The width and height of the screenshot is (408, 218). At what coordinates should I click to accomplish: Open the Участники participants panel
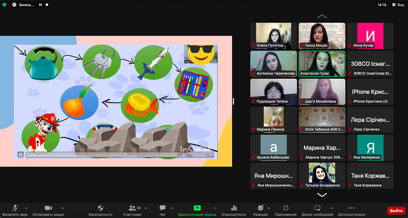click(x=132, y=210)
